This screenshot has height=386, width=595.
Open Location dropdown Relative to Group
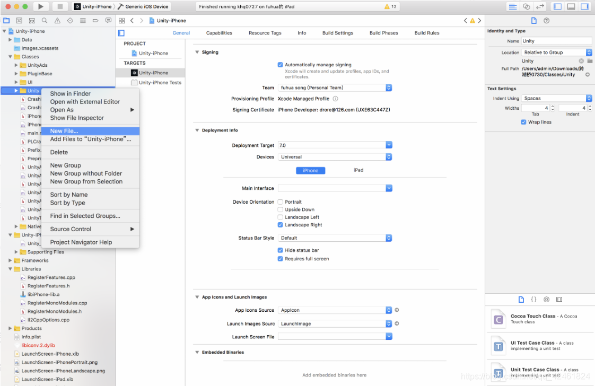tap(556, 52)
